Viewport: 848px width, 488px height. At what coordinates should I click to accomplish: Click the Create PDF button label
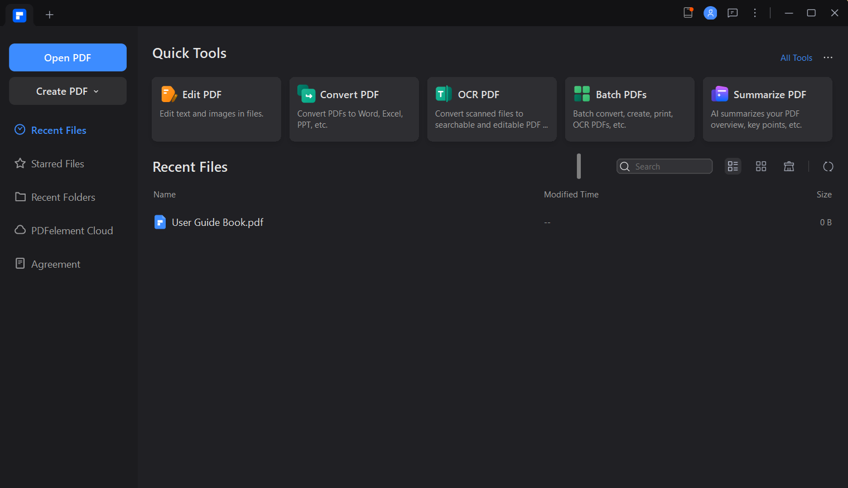tap(62, 91)
